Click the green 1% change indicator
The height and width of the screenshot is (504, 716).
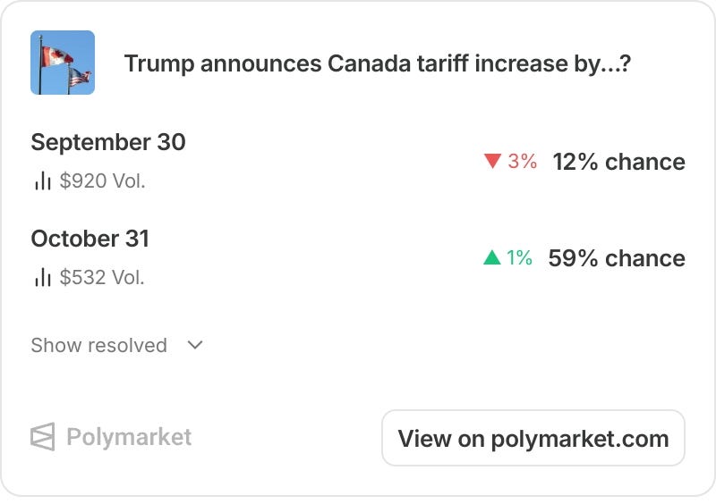pos(519,257)
